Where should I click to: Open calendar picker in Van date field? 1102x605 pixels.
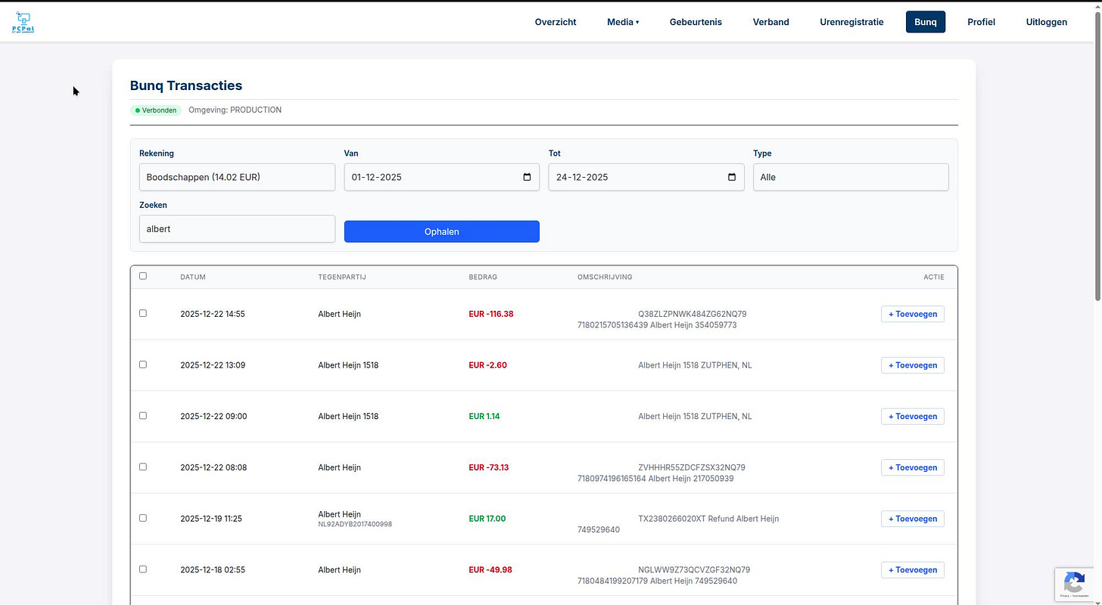(x=527, y=177)
